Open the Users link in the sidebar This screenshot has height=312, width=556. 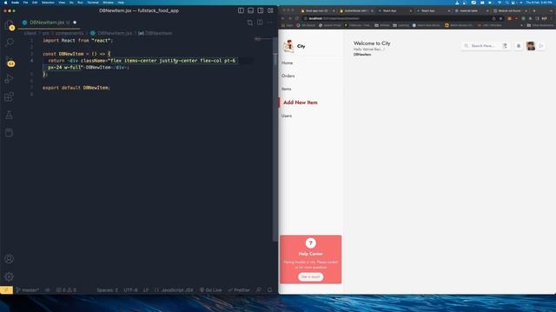[287, 116]
